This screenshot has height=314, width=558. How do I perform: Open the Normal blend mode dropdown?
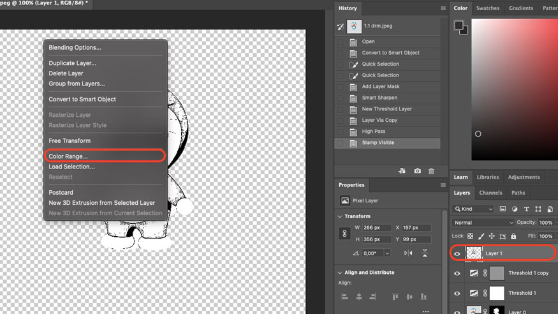[x=482, y=223]
